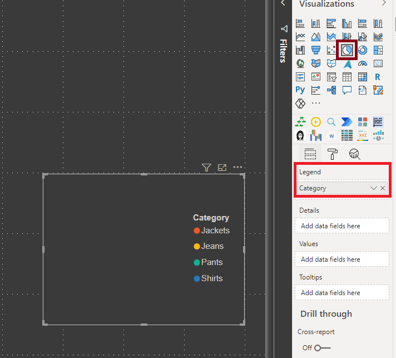Select the line chart visual
The image size is (396, 358).
300,37
